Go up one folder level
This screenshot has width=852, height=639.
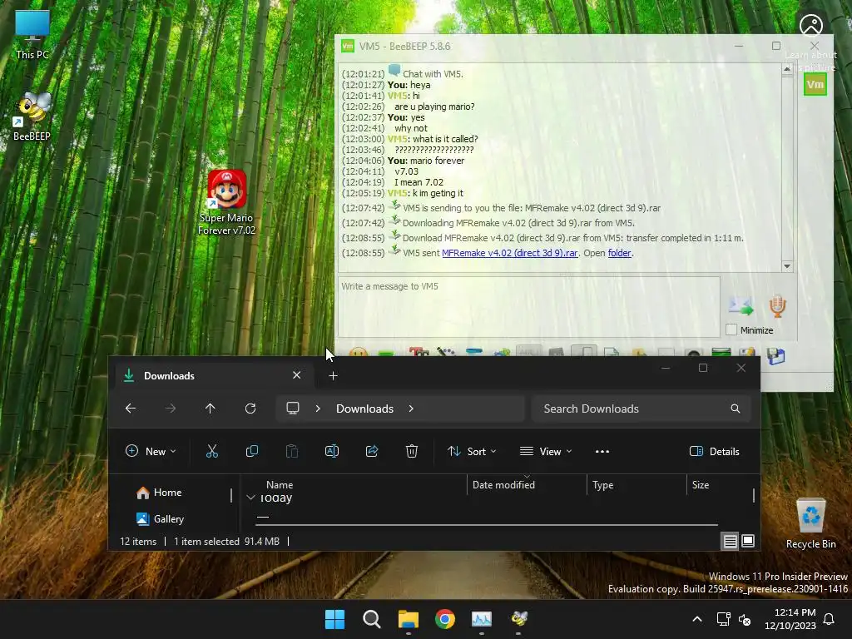click(x=211, y=408)
